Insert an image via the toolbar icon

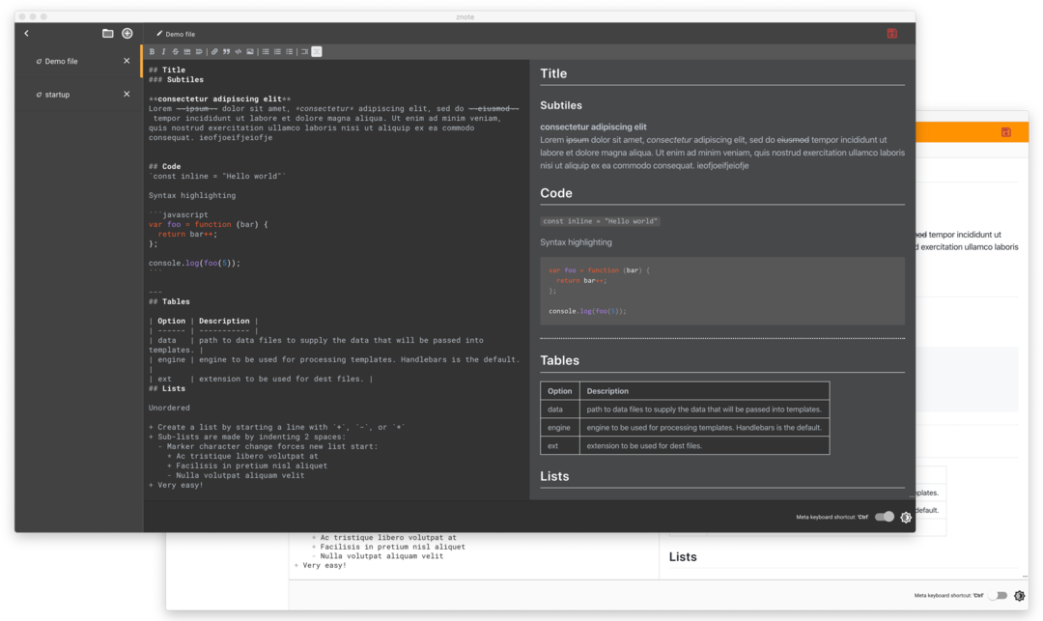pyautogui.click(x=249, y=51)
